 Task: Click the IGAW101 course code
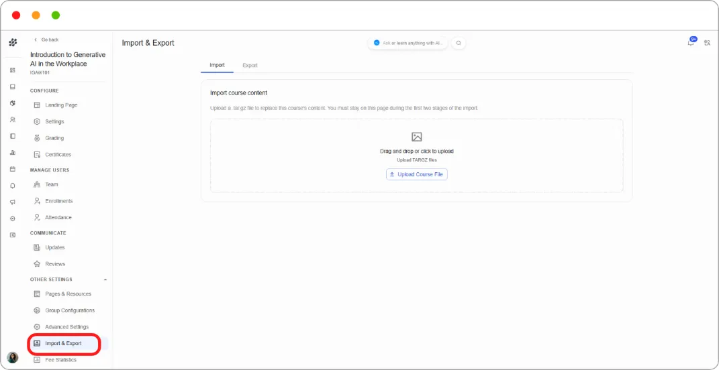[40, 73]
